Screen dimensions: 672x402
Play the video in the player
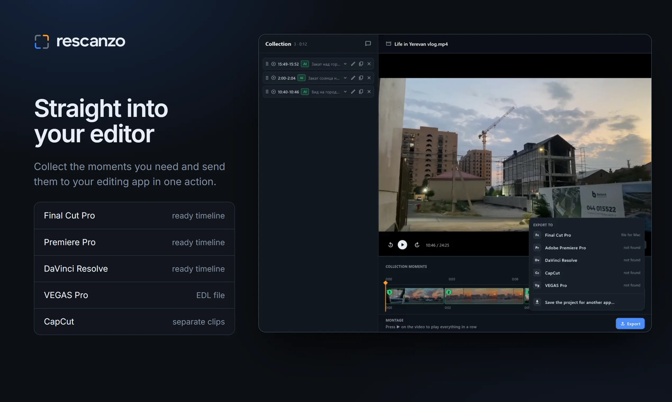(x=402, y=245)
